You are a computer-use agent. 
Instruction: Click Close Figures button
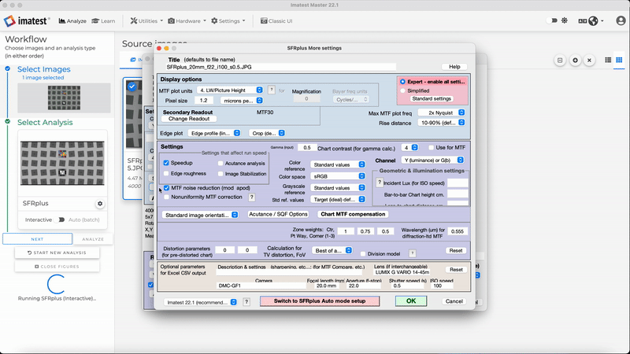(x=57, y=267)
